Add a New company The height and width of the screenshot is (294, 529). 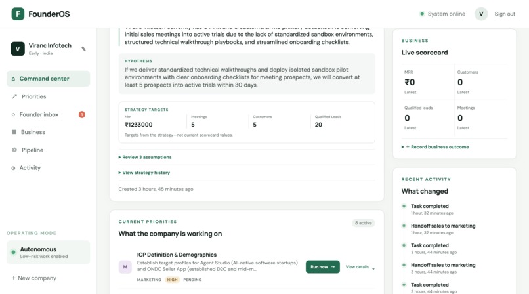[33, 278]
